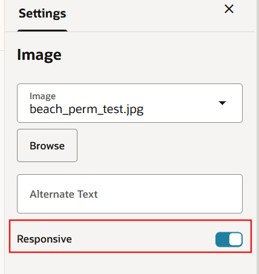This screenshot has width=259, height=274.
Task: Click the Browse button
Action: [x=47, y=146]
